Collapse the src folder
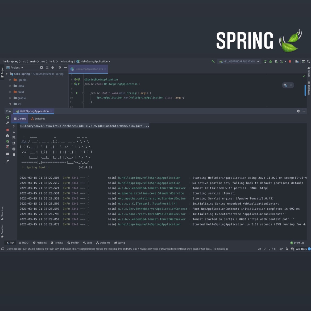The width and height of the screenshot is (311, 311). tap(10, 104)
